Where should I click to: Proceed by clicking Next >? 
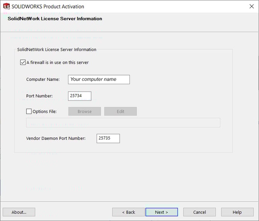click(162, 212)
